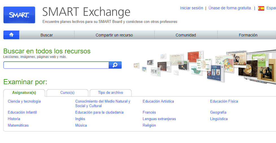
Task: Browse Lingüística subject
Action: click(x=219, y=119)
